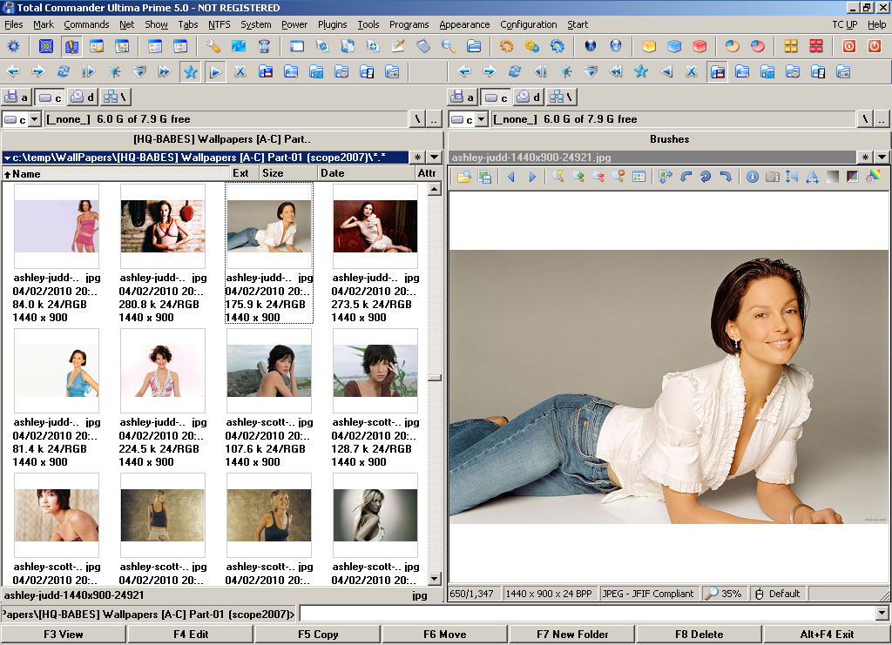Image resolution: width=892 pixels, height=645 pixels.
Task: Click the camera icon in the viewer toolbar
Action: click(x=772, y=177)
